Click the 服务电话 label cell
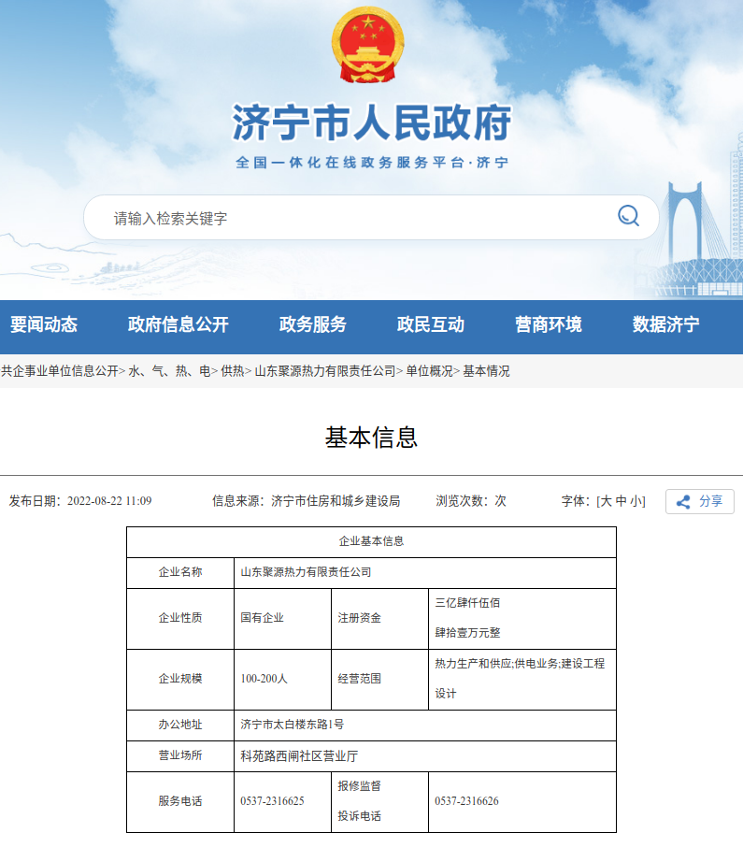This screenshot has width=743, height=862. (x=180, y=801)
